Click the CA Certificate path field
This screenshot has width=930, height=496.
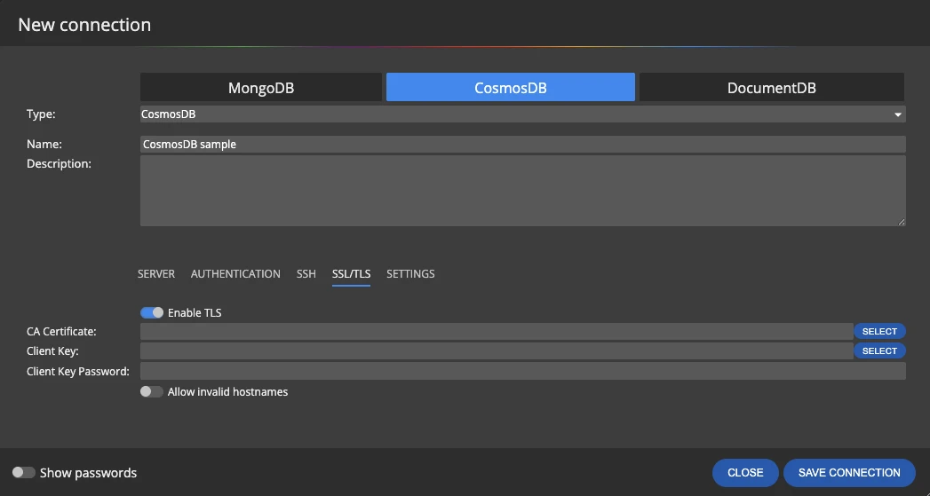coord(497,331)
